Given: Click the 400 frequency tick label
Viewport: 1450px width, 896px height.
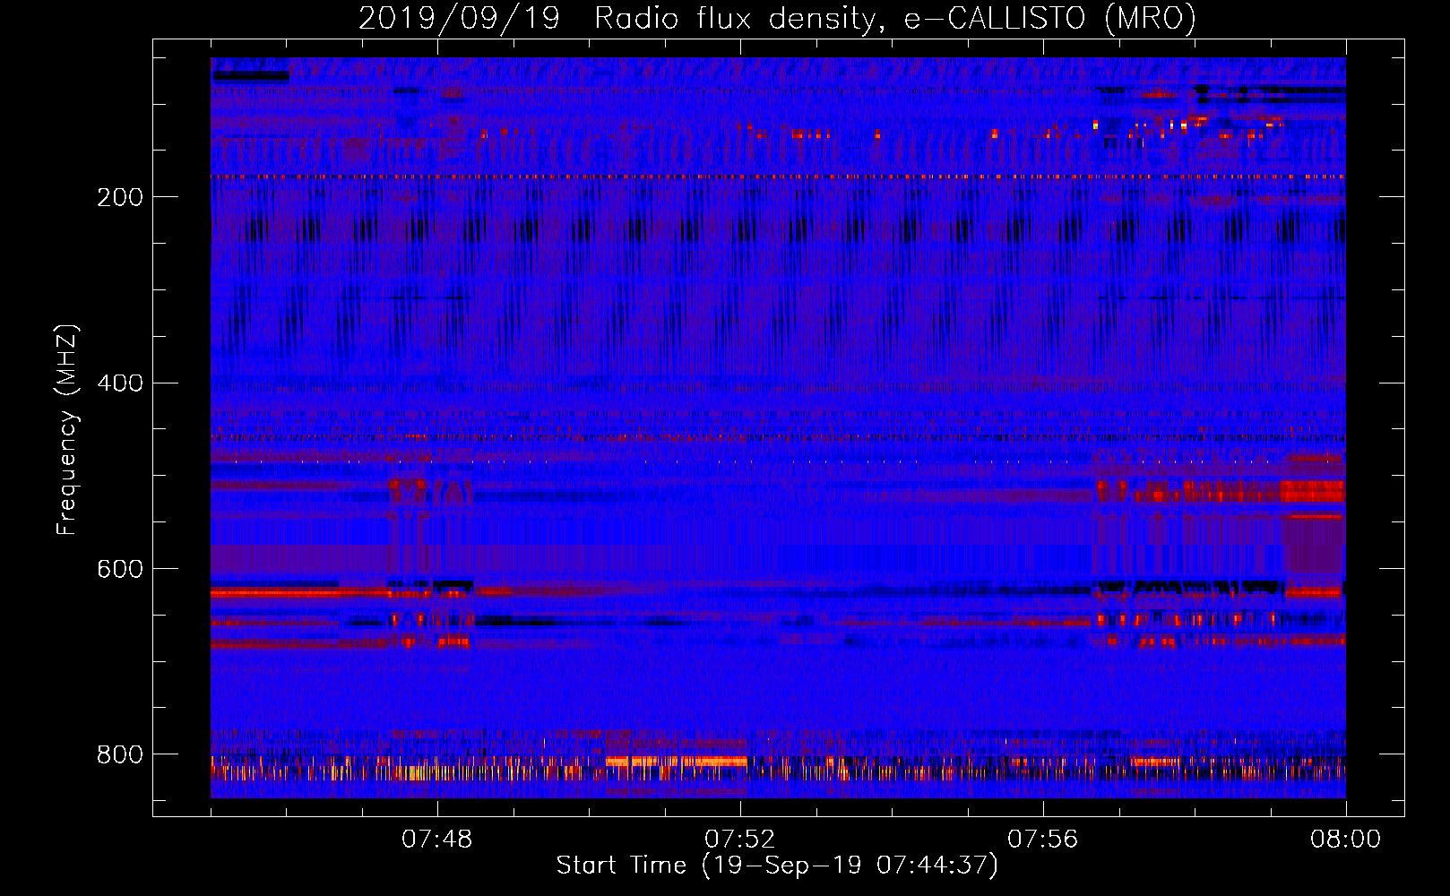Looking at the screenshot, I should (120, 383).
